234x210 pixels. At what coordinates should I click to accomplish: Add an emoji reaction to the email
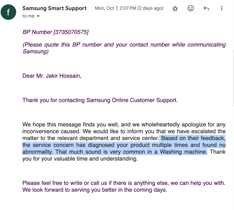191,9
